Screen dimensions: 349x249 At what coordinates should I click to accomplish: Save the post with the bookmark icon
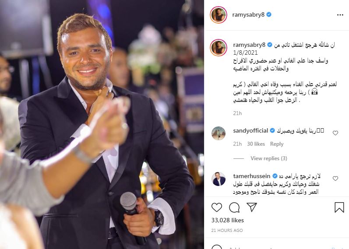click(x=339, y=207)
